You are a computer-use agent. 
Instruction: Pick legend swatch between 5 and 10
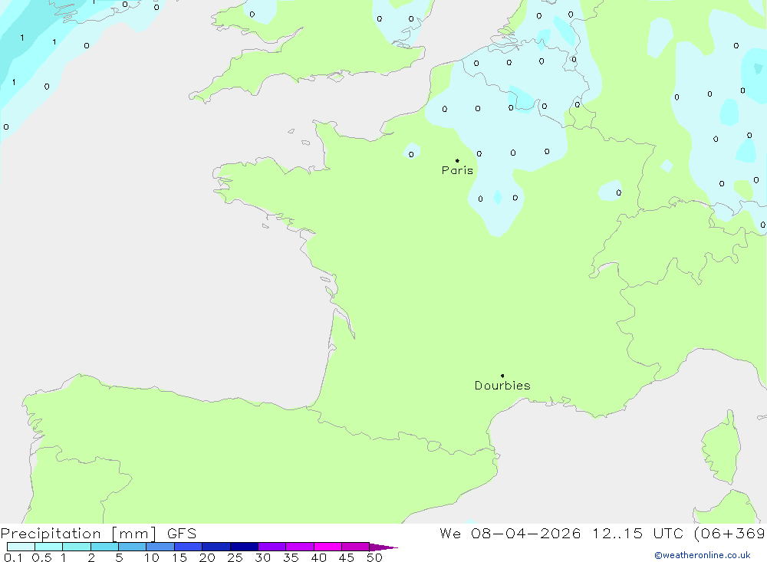click(x=132, y=547)
